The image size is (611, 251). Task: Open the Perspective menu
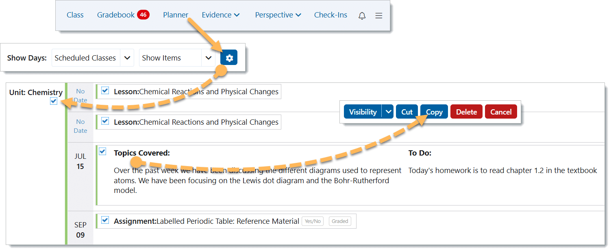278,15
